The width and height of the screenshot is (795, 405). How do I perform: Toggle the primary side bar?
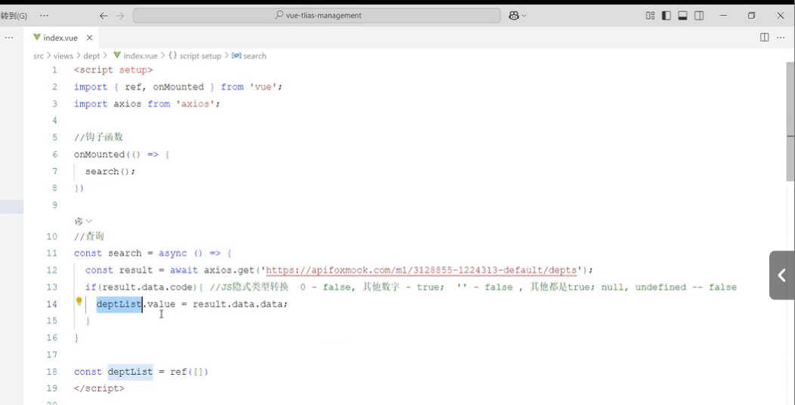[667, 16]
